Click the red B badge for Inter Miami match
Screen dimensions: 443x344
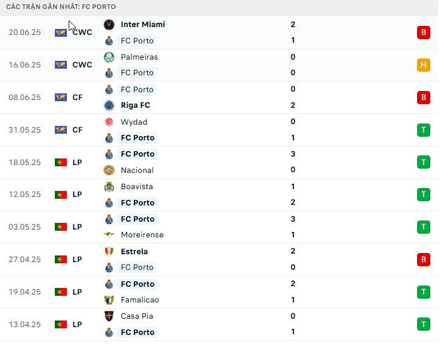[x=423, y=33]
